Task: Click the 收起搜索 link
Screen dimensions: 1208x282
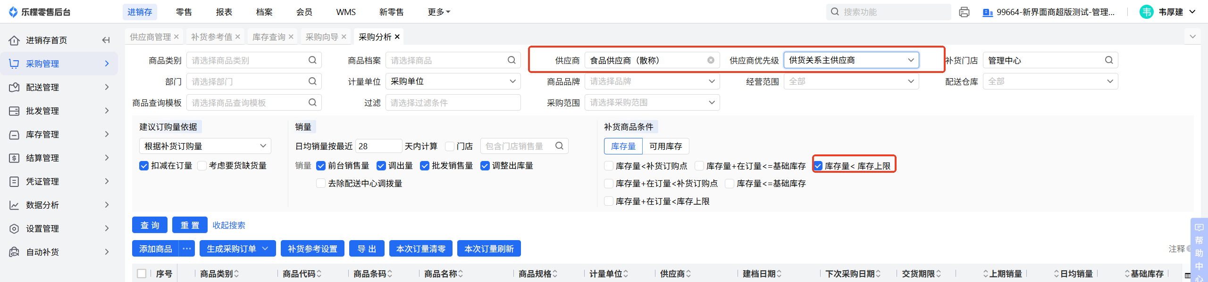Action: [x=229, y=225]
